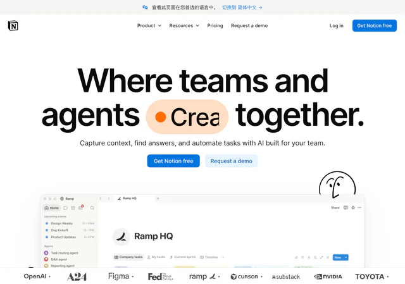Image resolution: width=405 pixels, height=284 pixels.
Task: Open the calendar icon in sidebar
Action: click(73, 208)
